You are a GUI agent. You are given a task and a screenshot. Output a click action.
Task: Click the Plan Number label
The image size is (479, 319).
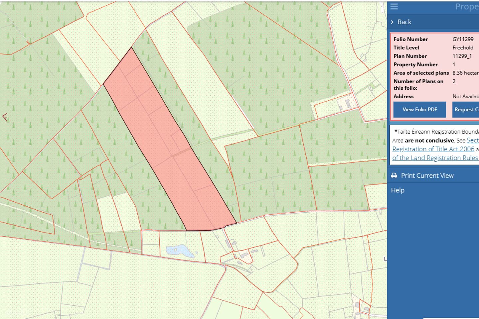click(x=410, y=56)
